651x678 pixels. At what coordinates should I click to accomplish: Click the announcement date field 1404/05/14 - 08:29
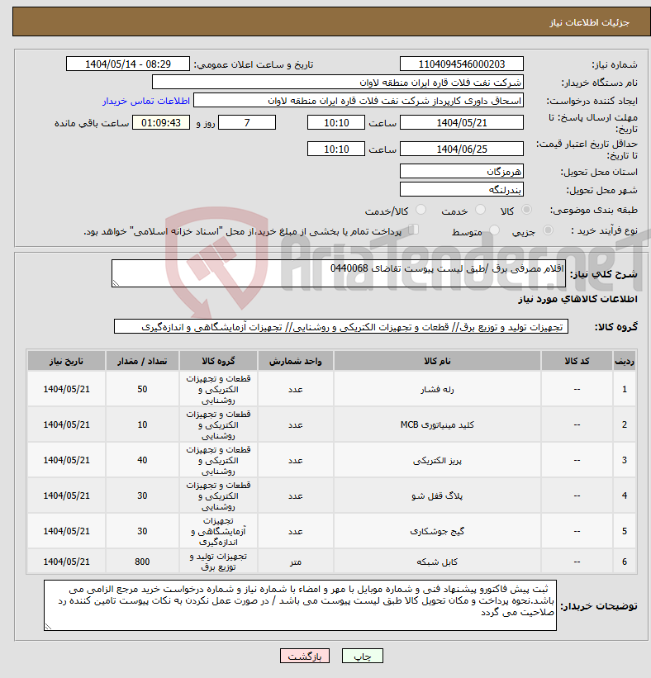[128, 64]
